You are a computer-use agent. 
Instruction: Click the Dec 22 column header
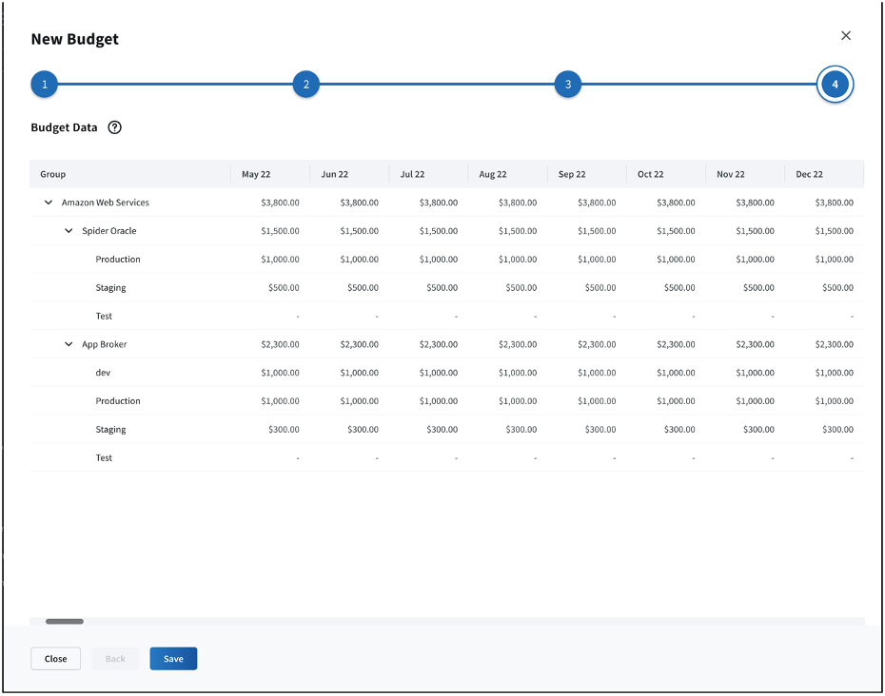pyautogui.click(x=810, y=175)
